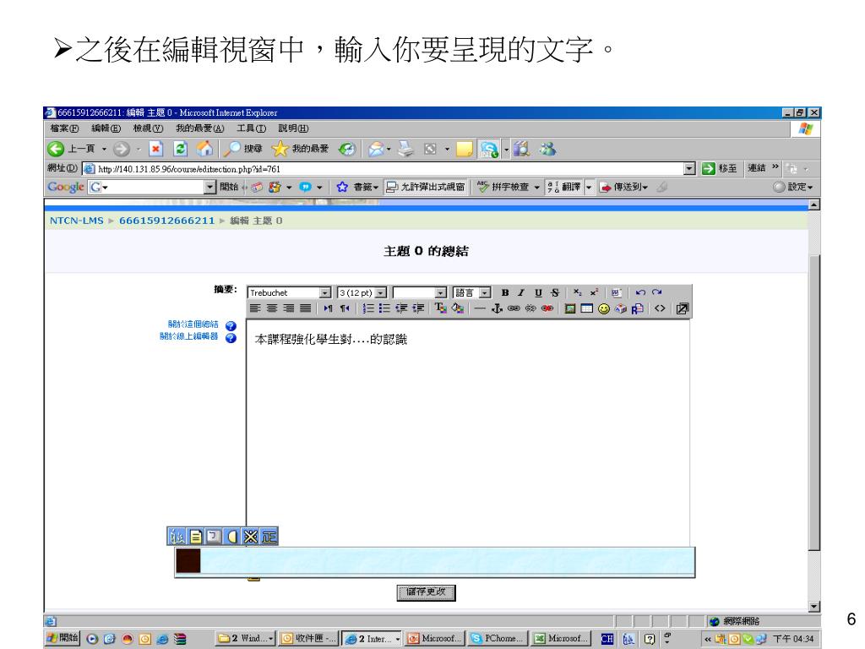
Task: Set left-to-right text direction
Action: [328, 308]
